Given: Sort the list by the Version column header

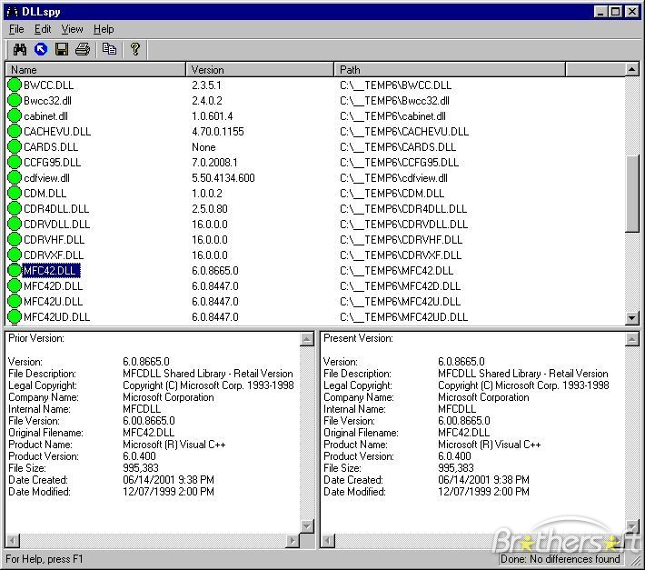Looking at the screenshot, I should (260, 70).
